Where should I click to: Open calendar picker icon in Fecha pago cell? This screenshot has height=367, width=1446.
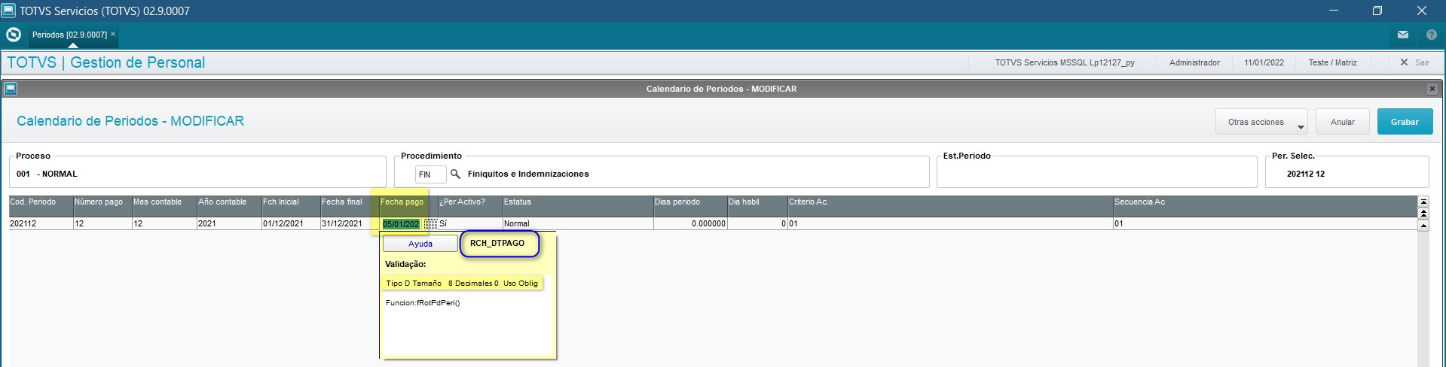pyautogui.click(x=430, y=224)
